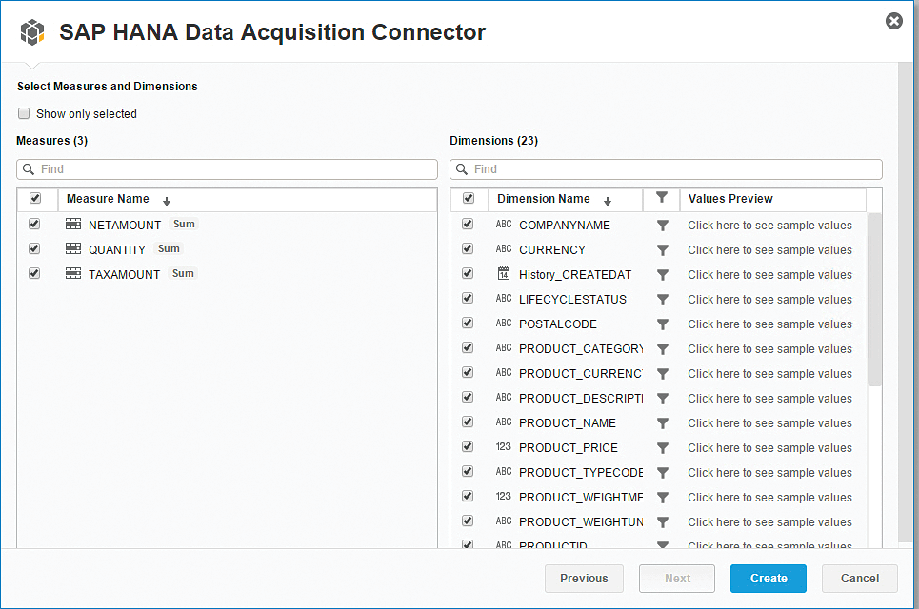Click filter icon in Dimensions header

click(662, 198)
